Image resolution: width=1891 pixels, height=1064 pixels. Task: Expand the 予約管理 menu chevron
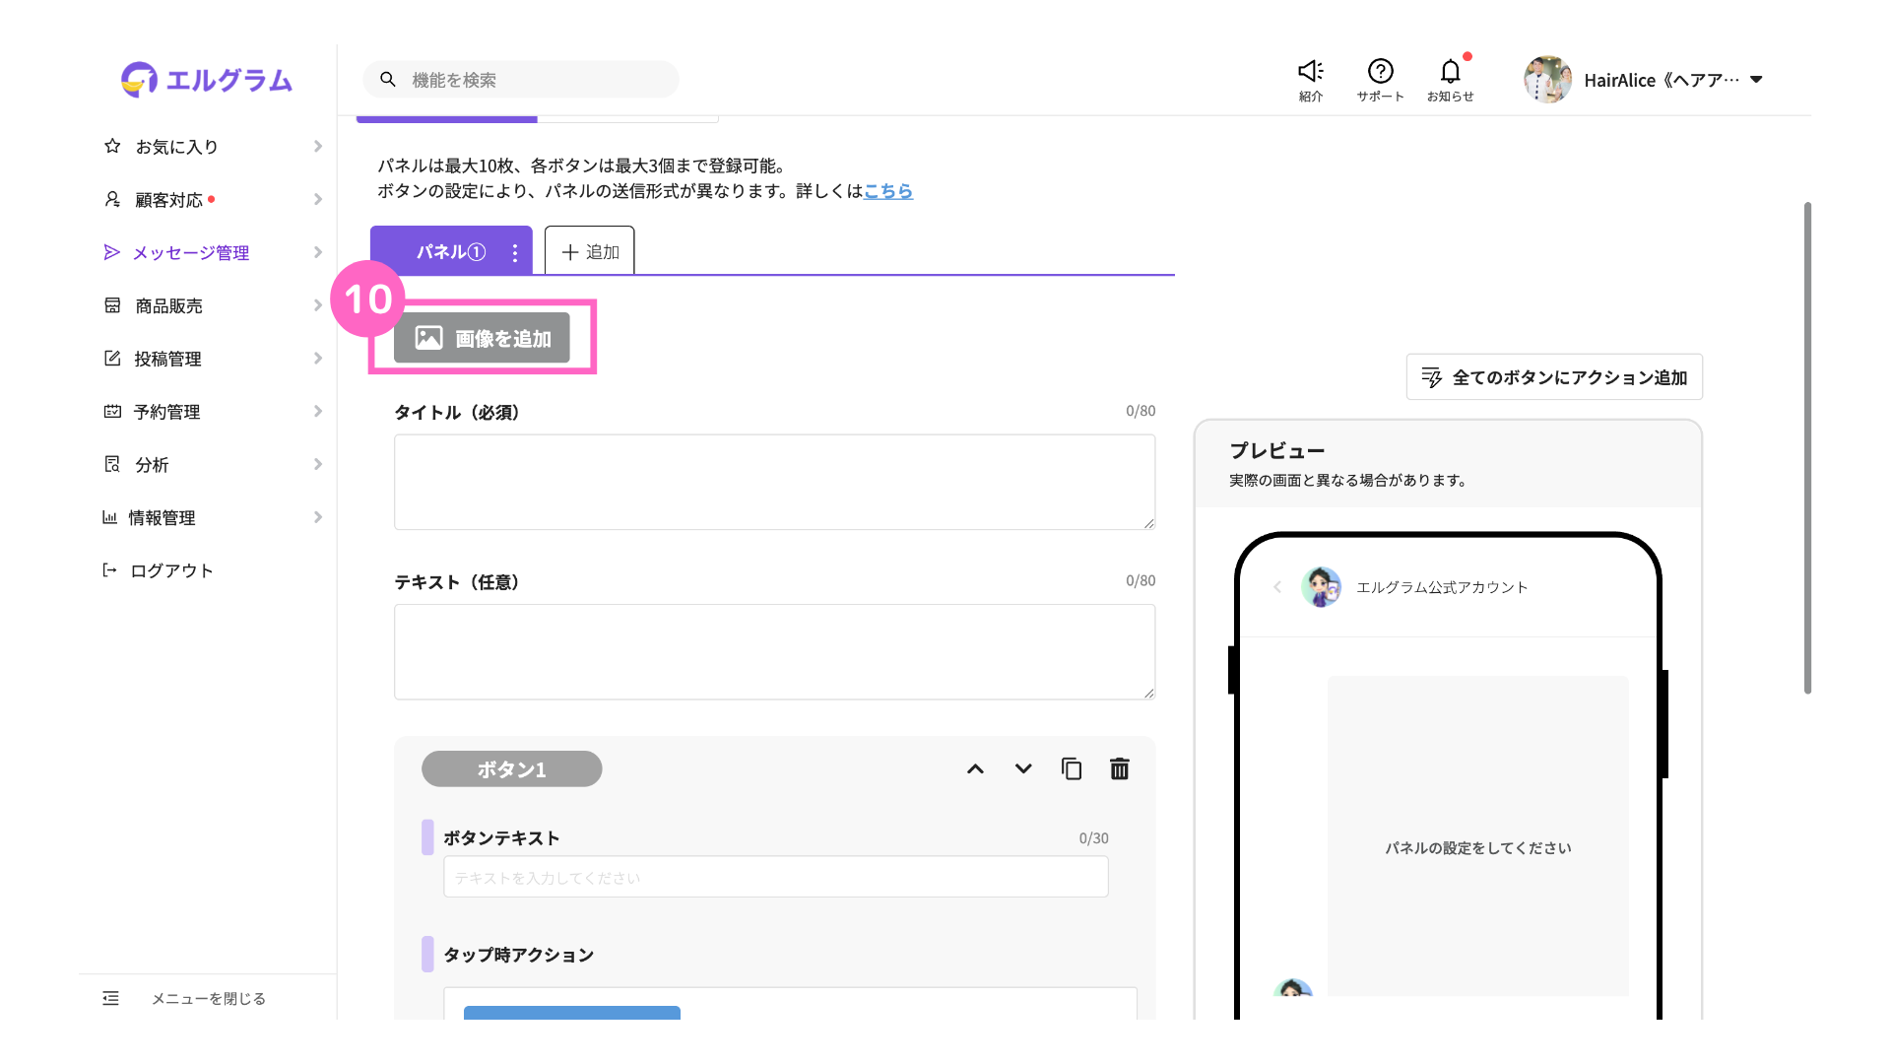point(317,411)
